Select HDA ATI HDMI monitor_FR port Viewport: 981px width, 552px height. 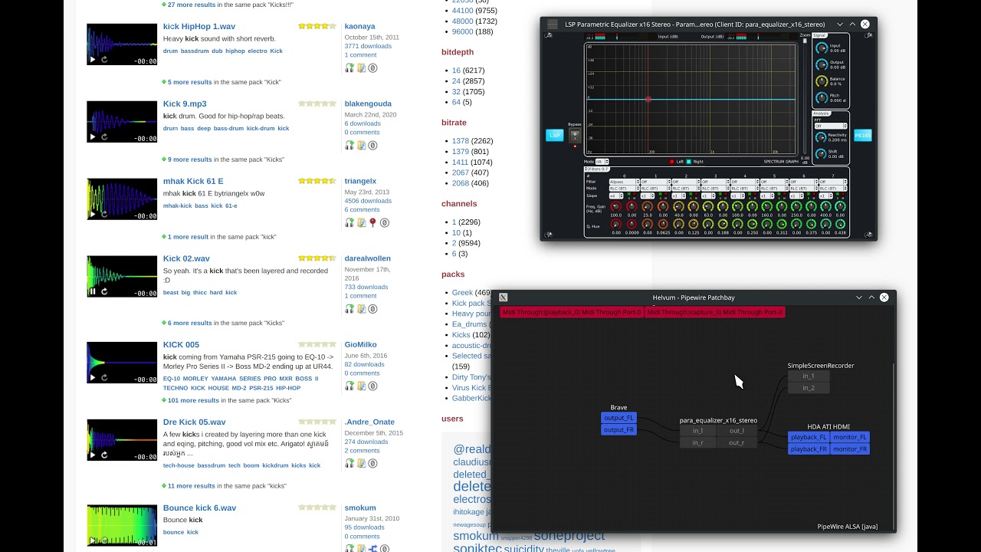[x=849, y=449]
